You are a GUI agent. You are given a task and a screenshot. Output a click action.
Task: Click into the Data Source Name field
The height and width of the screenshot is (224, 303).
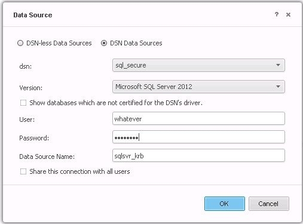198,155
